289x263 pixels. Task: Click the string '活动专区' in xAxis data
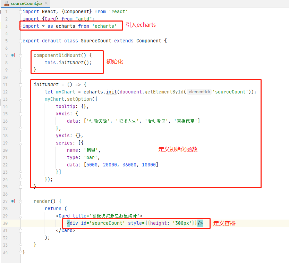click(x=156, y=121)
